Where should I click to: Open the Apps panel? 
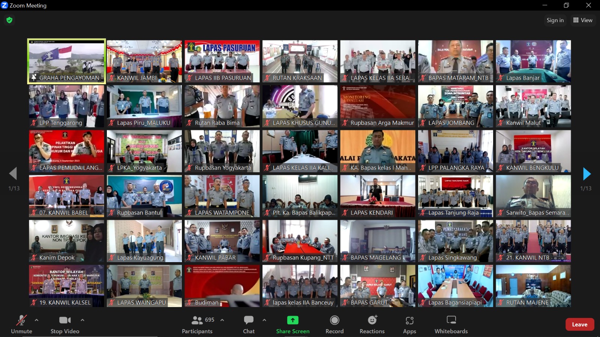coord(409,324)
